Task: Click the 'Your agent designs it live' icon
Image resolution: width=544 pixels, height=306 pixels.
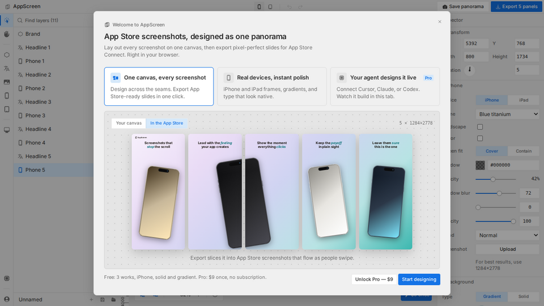Action: pos(342,78)
